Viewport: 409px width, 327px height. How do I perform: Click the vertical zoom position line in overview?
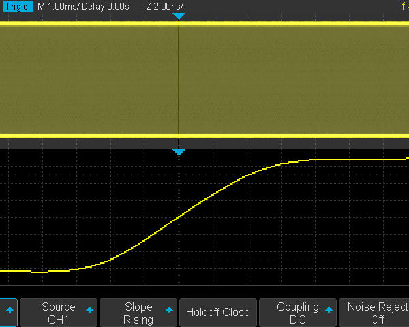[179, 82]
